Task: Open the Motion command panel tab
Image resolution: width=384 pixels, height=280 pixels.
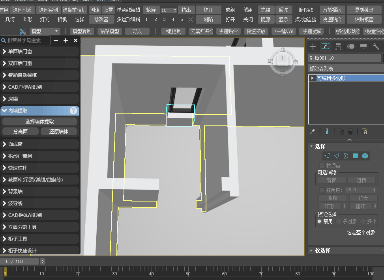Action: point(351,47)
